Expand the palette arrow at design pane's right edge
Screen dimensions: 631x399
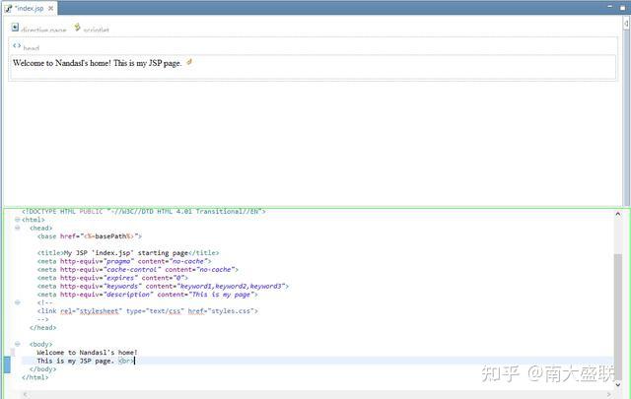click(x=626, y=24)
